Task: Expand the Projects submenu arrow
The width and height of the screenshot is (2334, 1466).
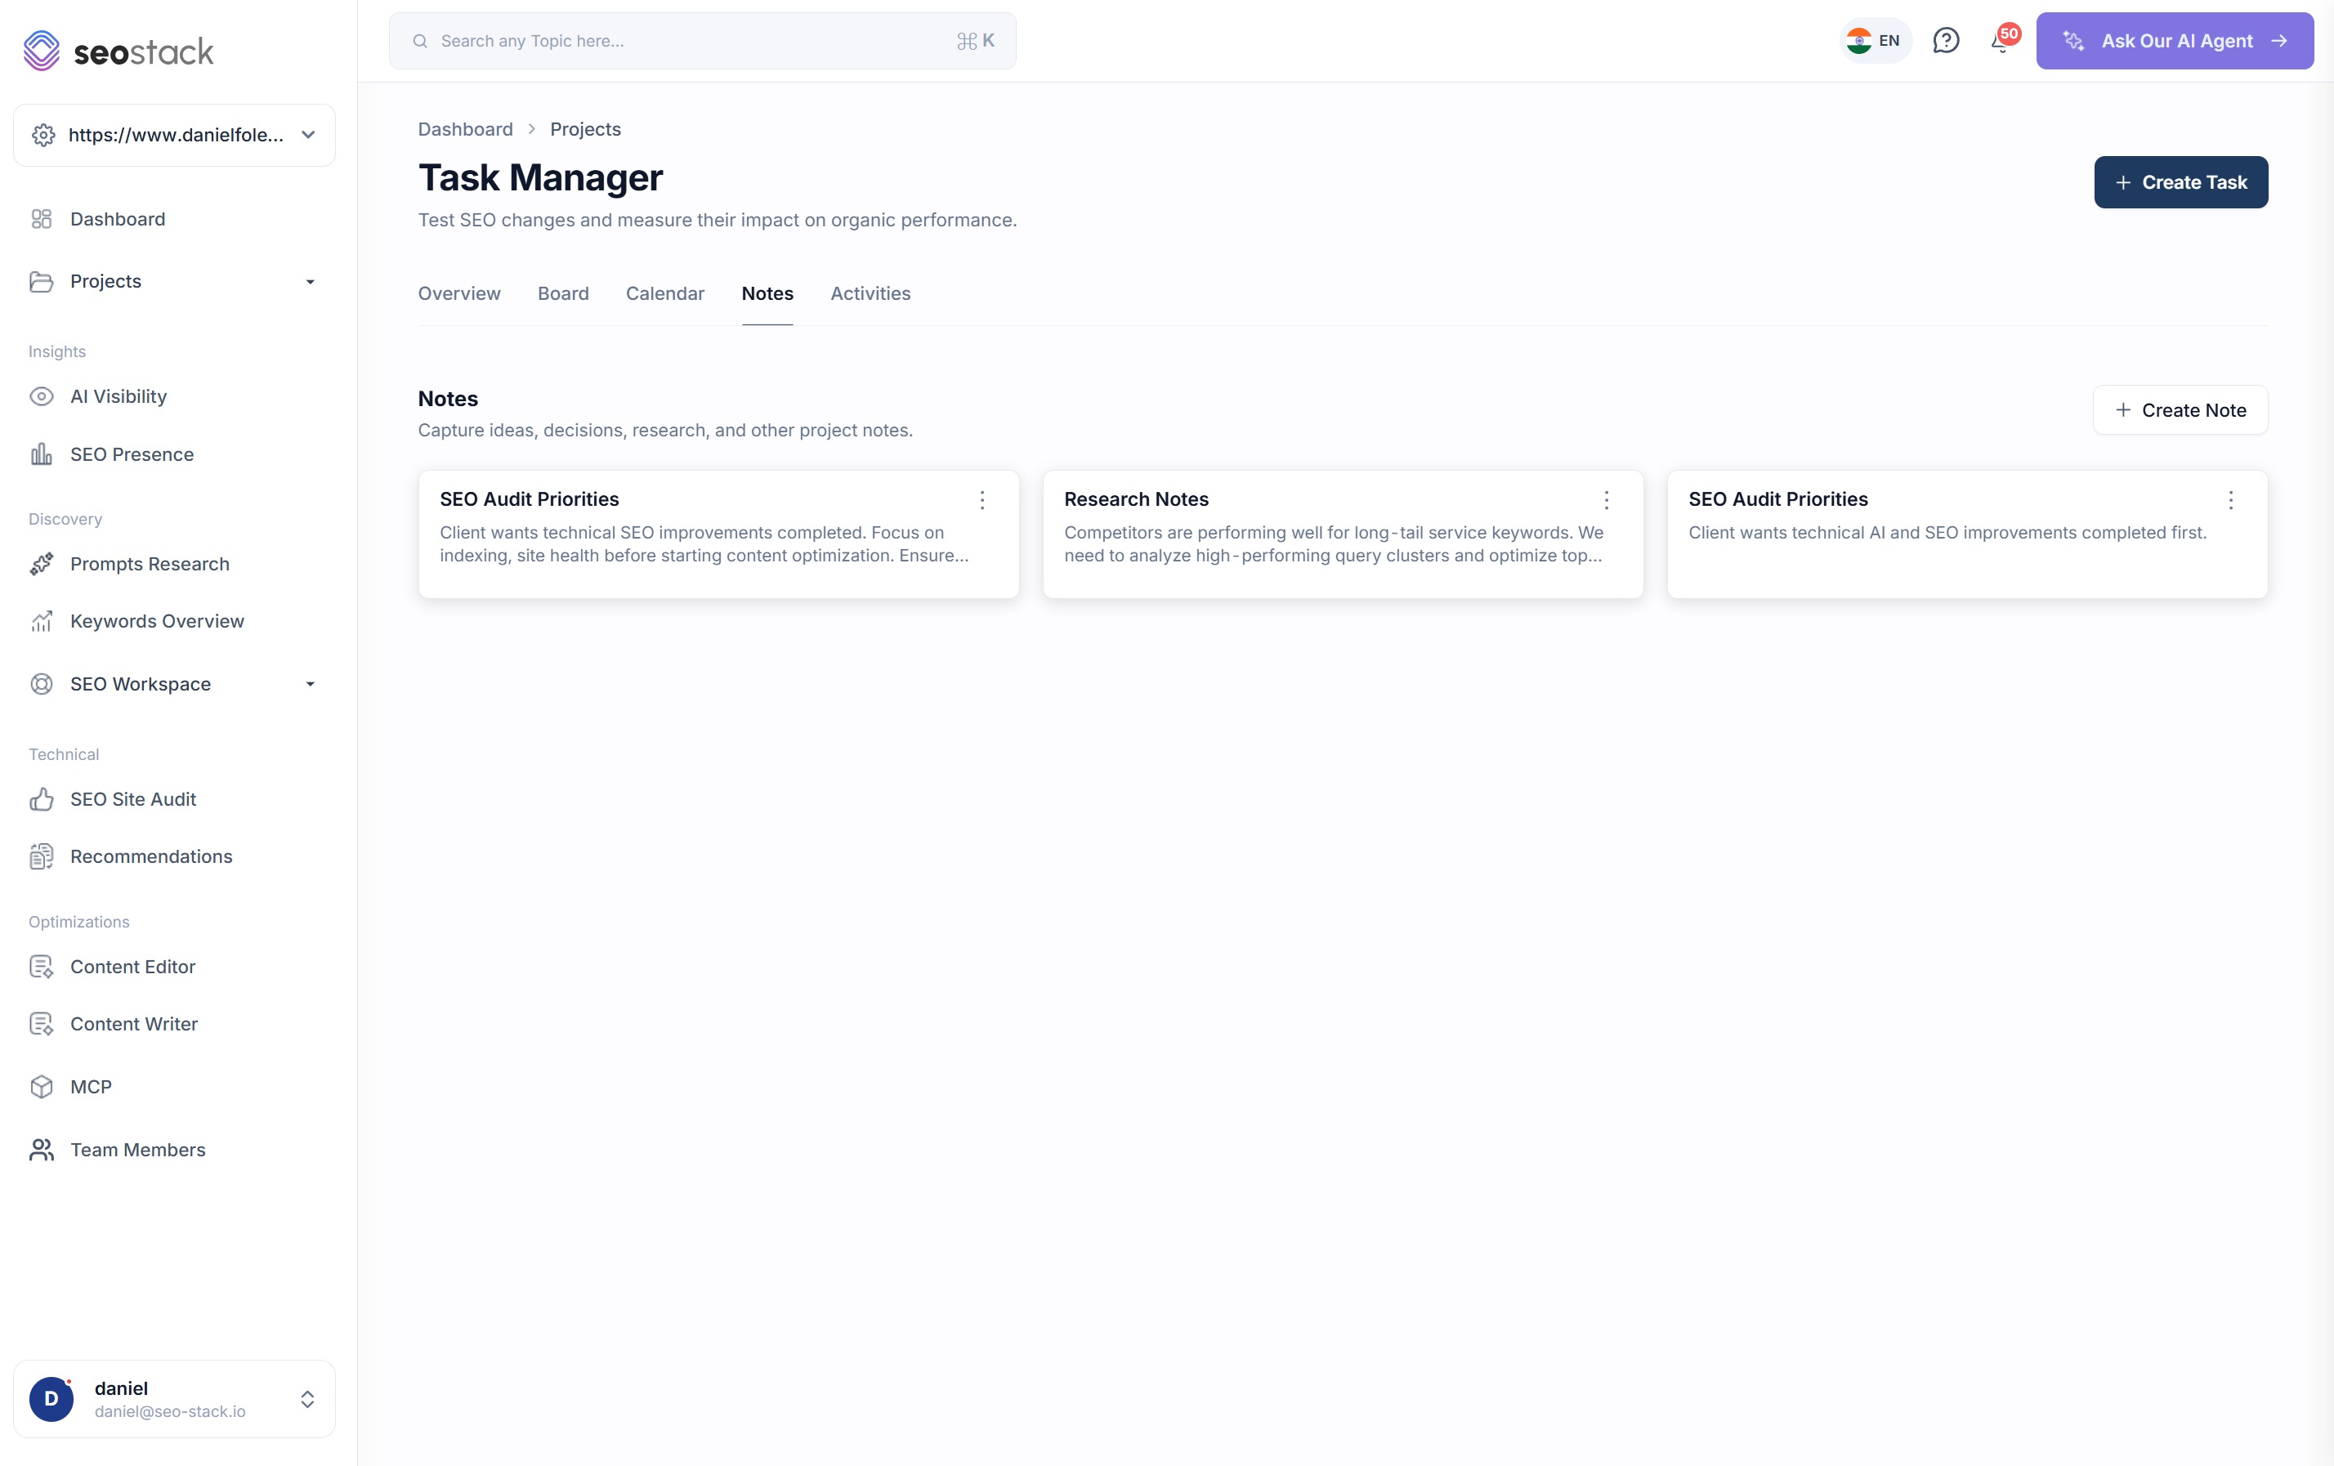Action: (x=311, y=282)
